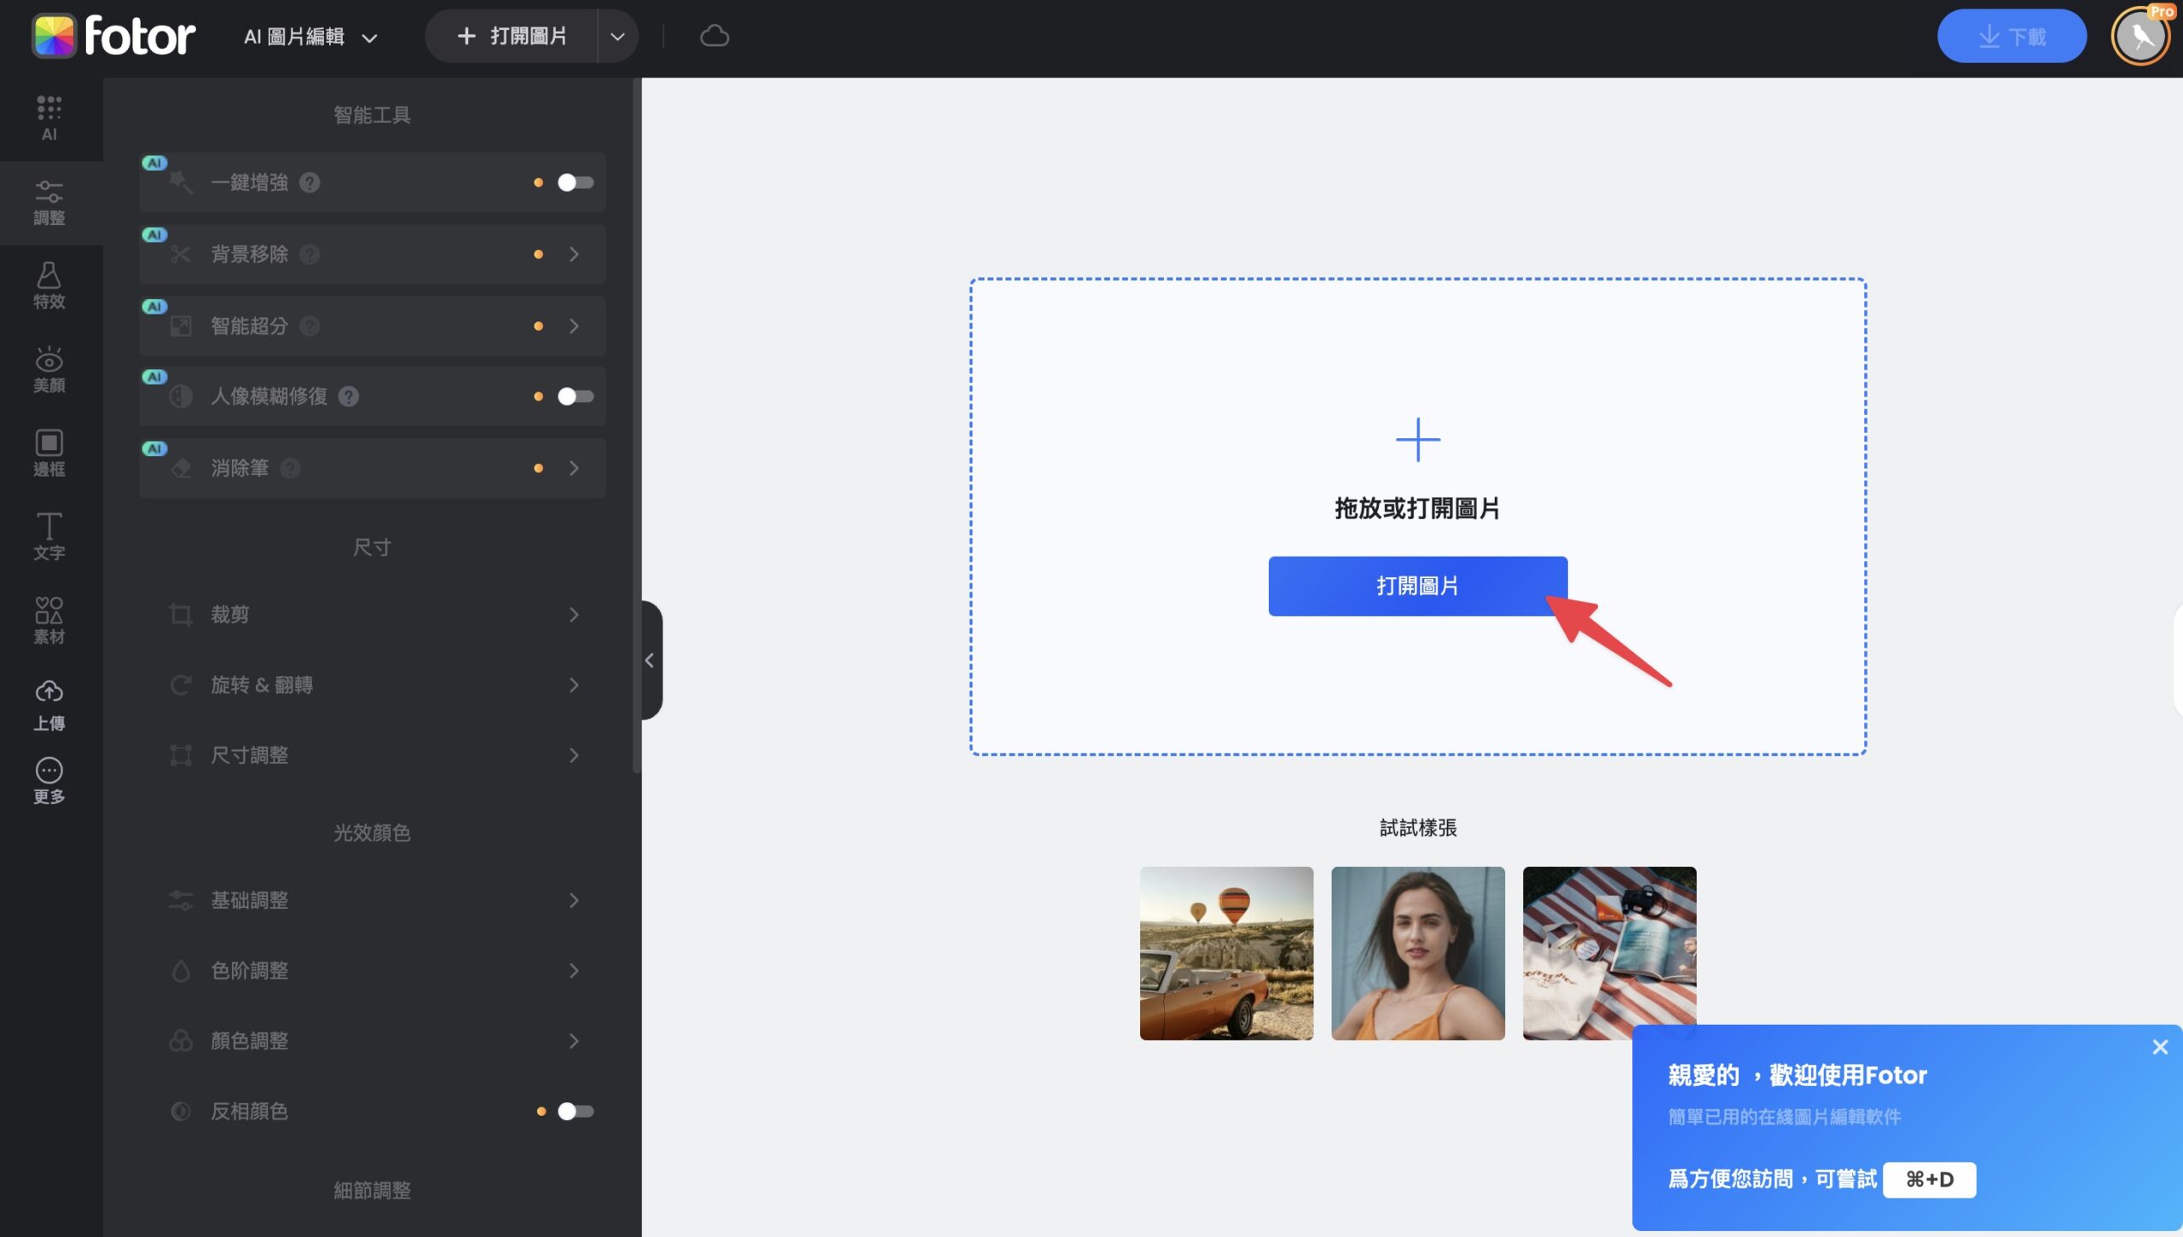This screenshot has height=1237, width=2183.
Task: Open the 美顏 beauty eye icon
Action: tap(49, 369)
